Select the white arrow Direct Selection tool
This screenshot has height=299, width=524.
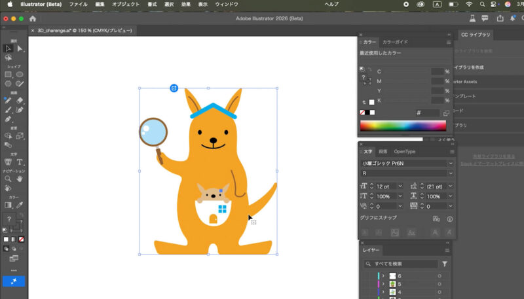(x=20, y=48)
